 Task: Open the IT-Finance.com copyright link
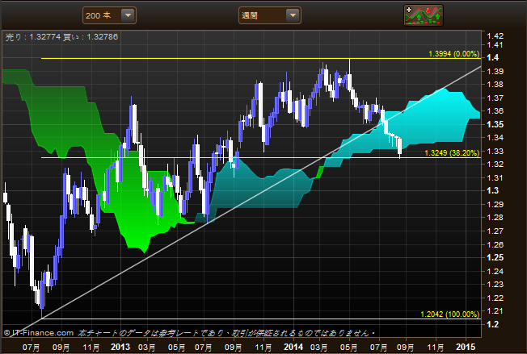39,333
